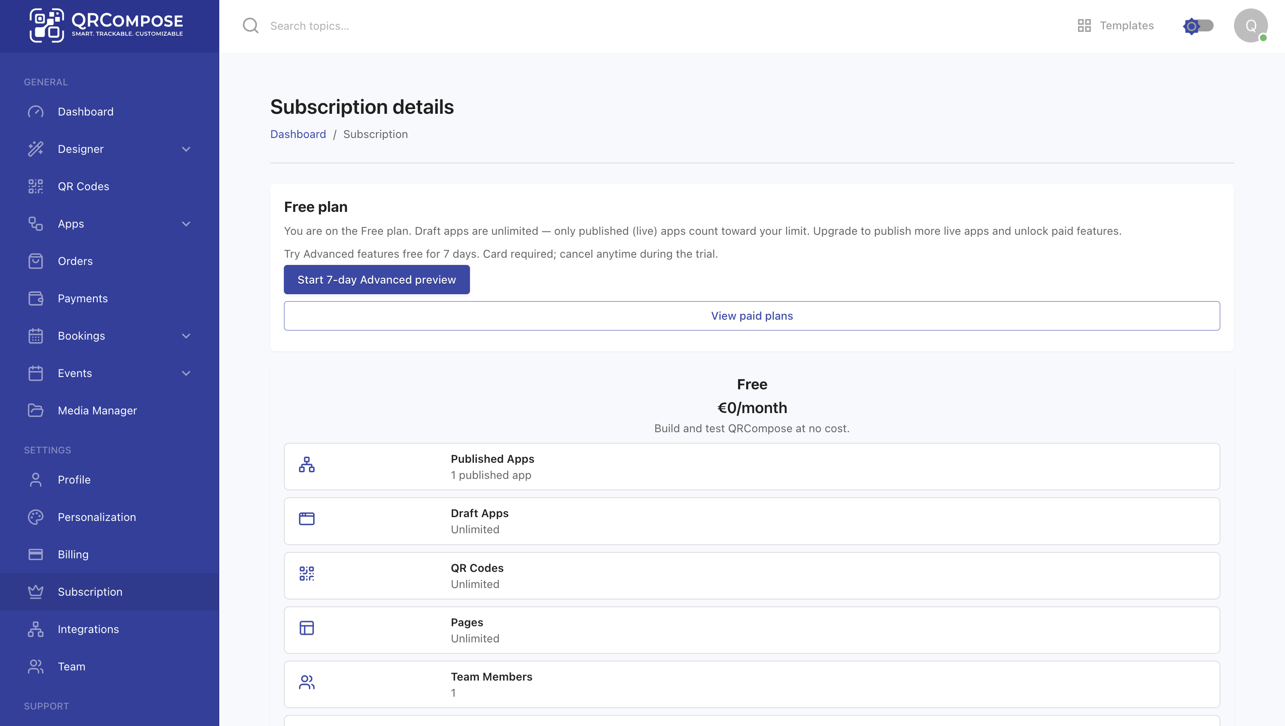Follow the Dashboard breadcrumb link

(298, 134)
